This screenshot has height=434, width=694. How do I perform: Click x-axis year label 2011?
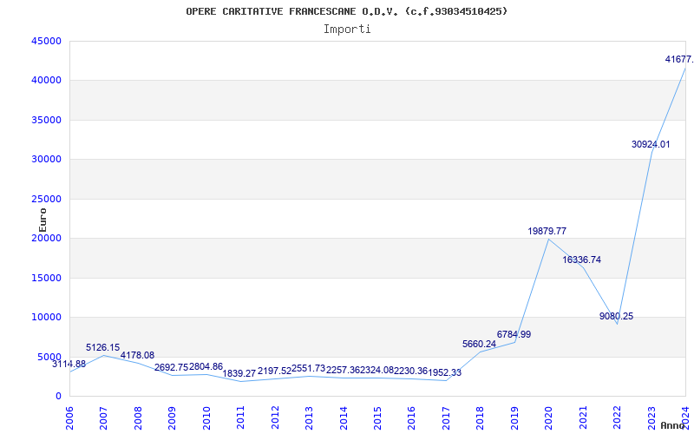[240, 419]
